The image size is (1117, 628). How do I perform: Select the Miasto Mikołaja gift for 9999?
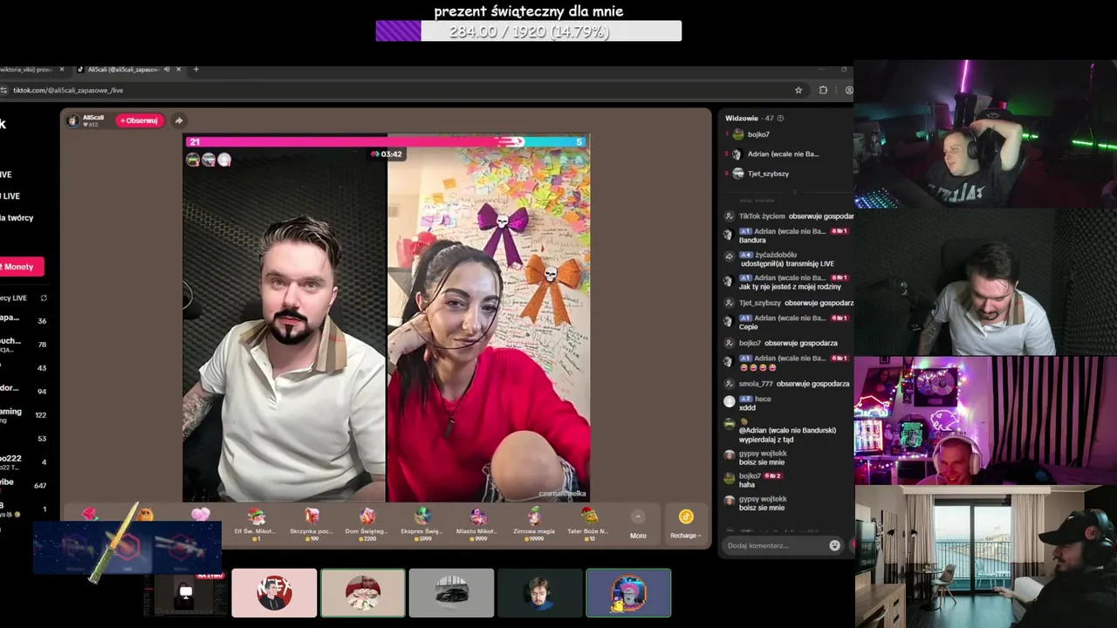(477, 523)
